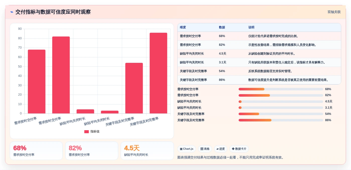Open the 4.5天 缺陷平均关闭时长 stat card
The height and width of the screenshot is (170, 351).
pyautogui.click(x=147, y=151)
